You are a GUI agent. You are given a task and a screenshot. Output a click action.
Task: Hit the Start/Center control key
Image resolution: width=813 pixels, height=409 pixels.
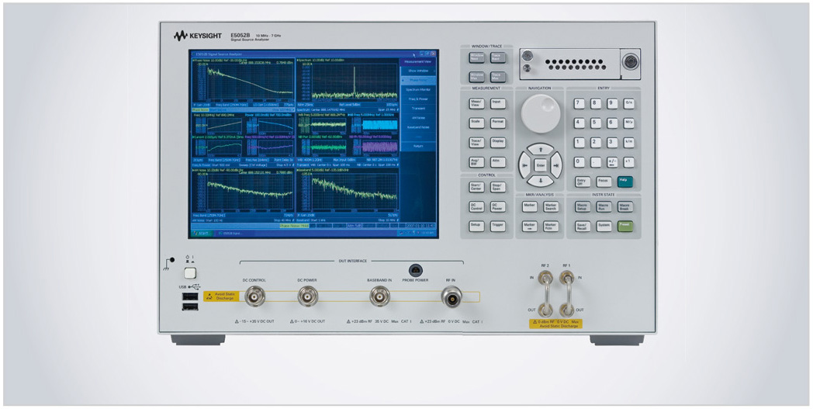coord(477,187)
